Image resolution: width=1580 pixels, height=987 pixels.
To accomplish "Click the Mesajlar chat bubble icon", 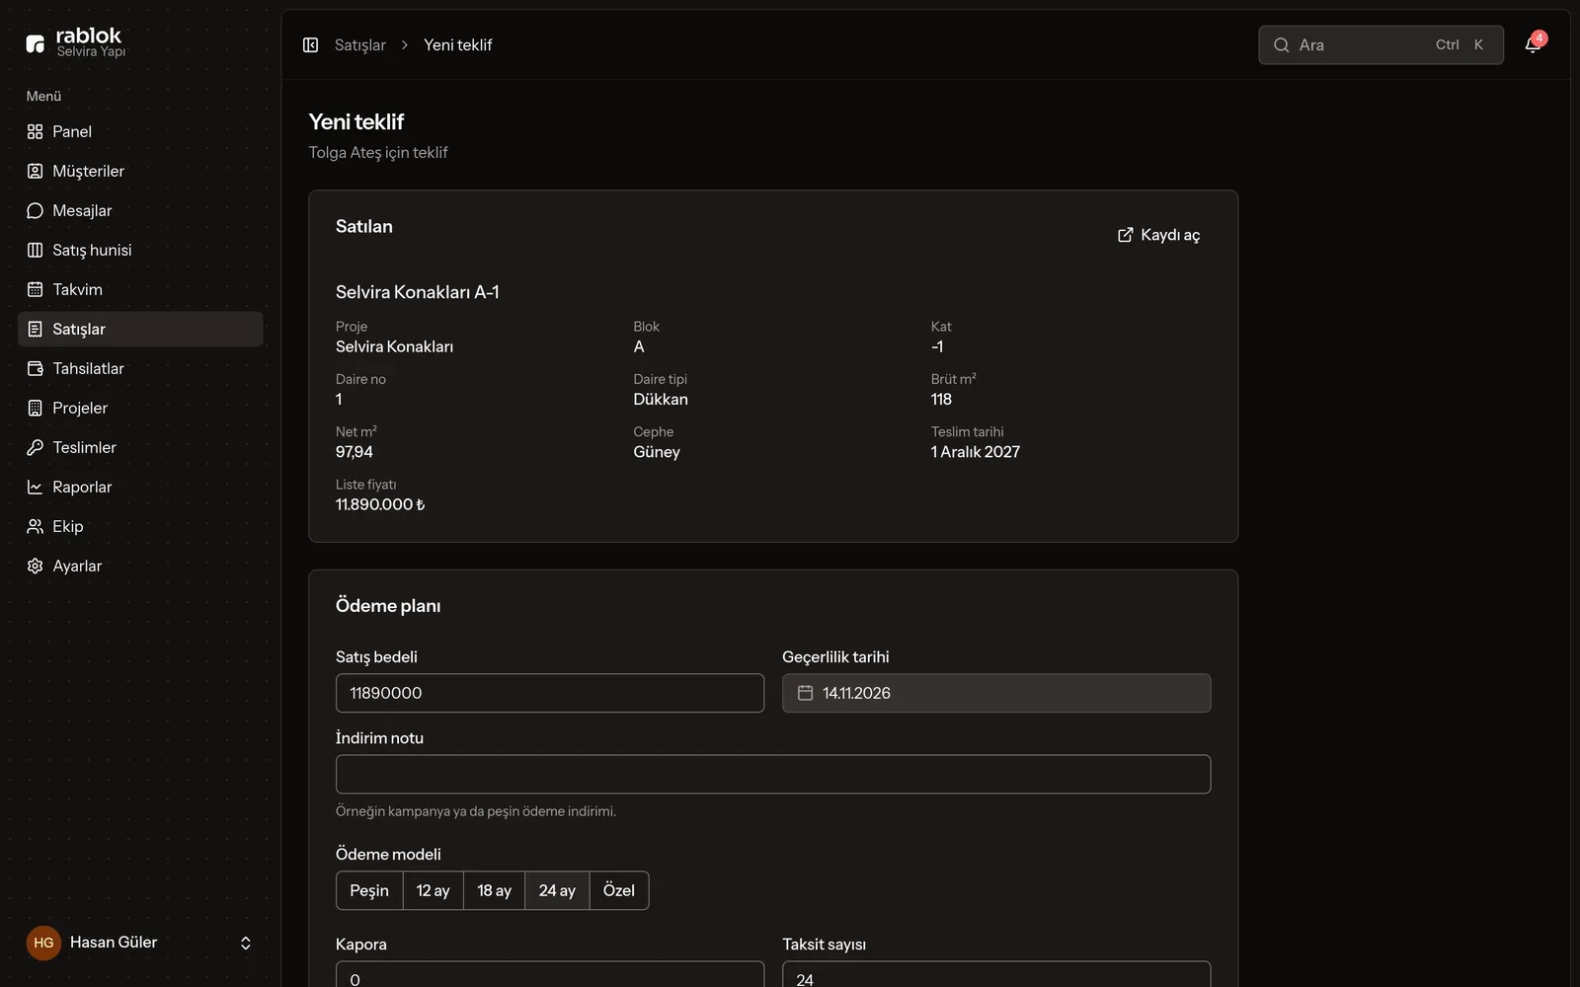I will pos(36,210).
